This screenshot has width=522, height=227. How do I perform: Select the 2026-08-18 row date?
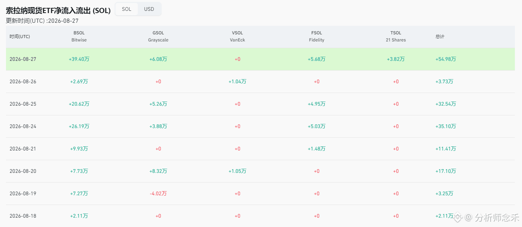tap(23, 216)
